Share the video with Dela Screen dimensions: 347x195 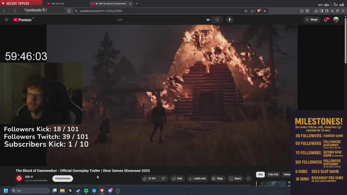[x=177, y=178]
